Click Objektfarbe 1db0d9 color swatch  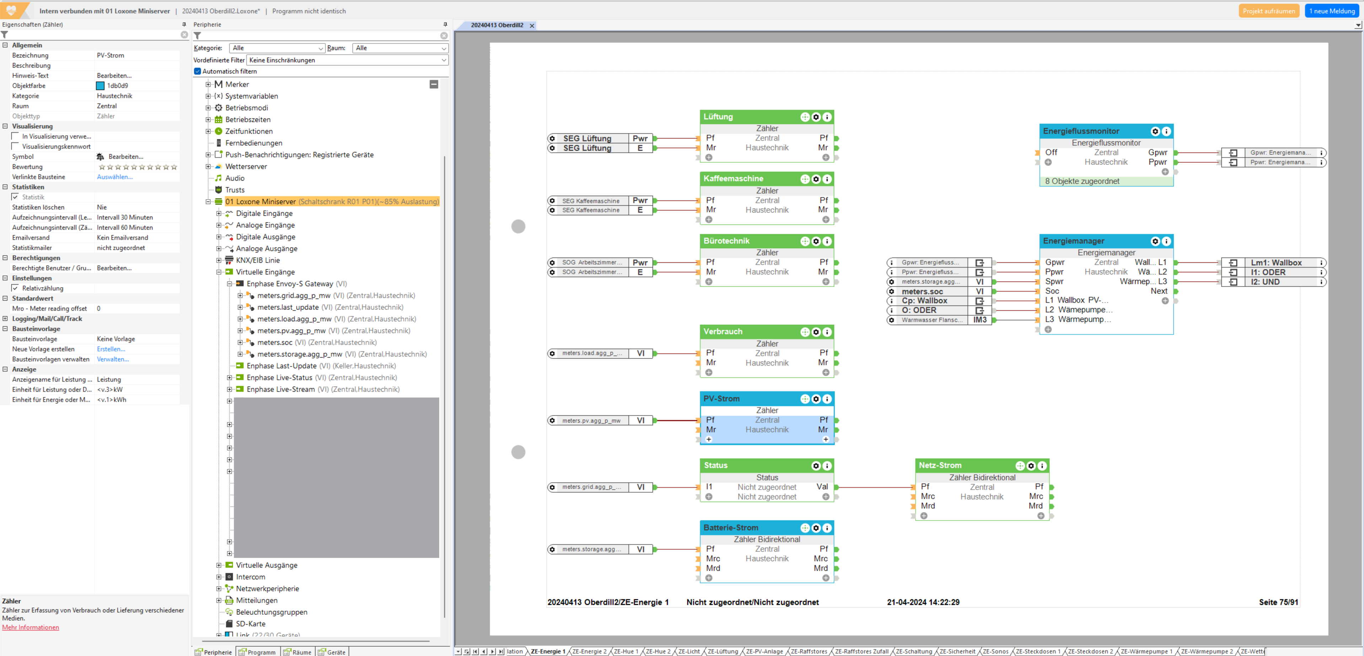click(100, 86)
